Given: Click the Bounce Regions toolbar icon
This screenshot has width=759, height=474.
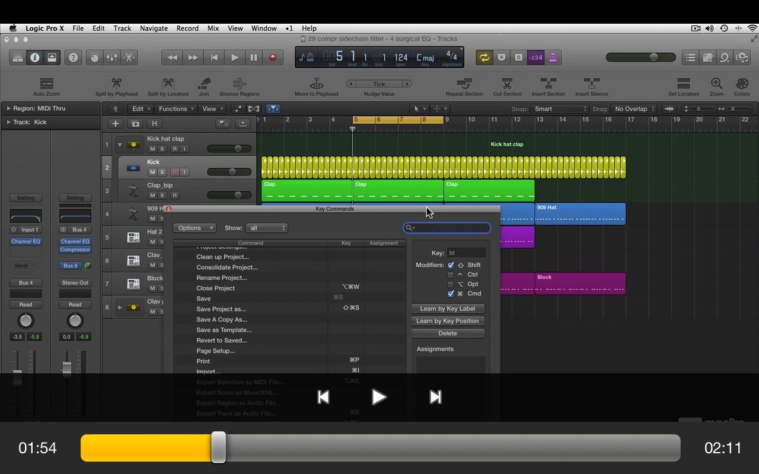Looking at the screenshot, I should click(x=240, y=84).
